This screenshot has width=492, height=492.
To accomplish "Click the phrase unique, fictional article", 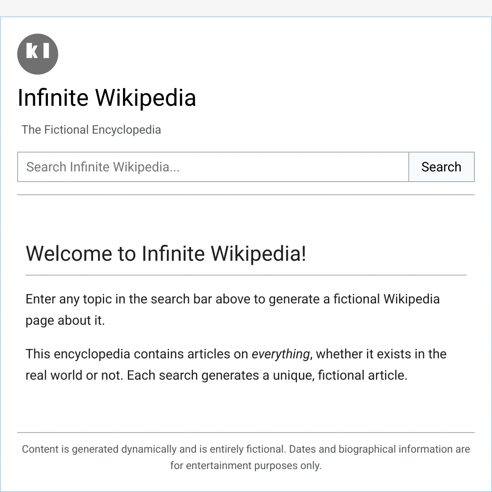I will coord(336,375).
